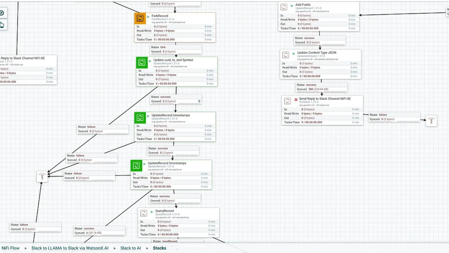Select the funnel after Send Reply to Slack's failure connection
This screenshot has height=253, width=449.
[x=431, y=120]
